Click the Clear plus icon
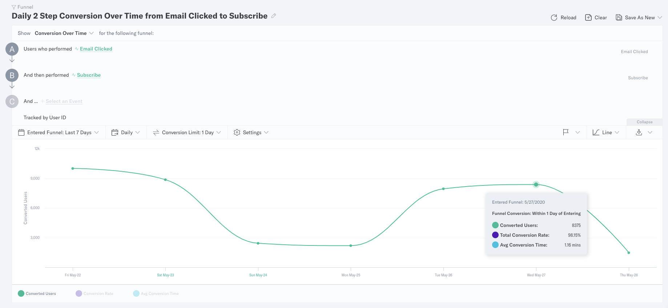The width and height of the screenshot is (668, 308). 588,17
